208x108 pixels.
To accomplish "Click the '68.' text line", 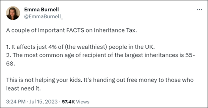I will [10, 64].
